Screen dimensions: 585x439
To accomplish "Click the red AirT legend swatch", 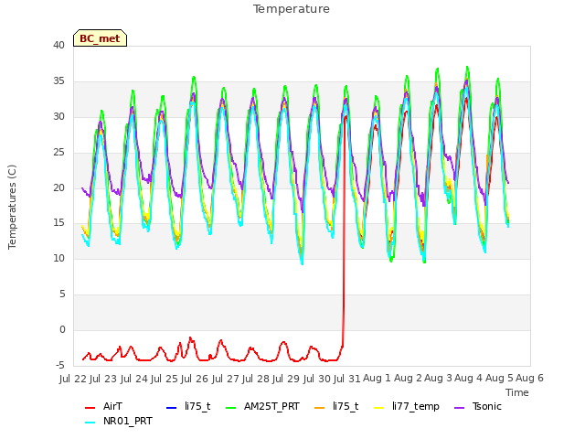I will pos(90,407).
